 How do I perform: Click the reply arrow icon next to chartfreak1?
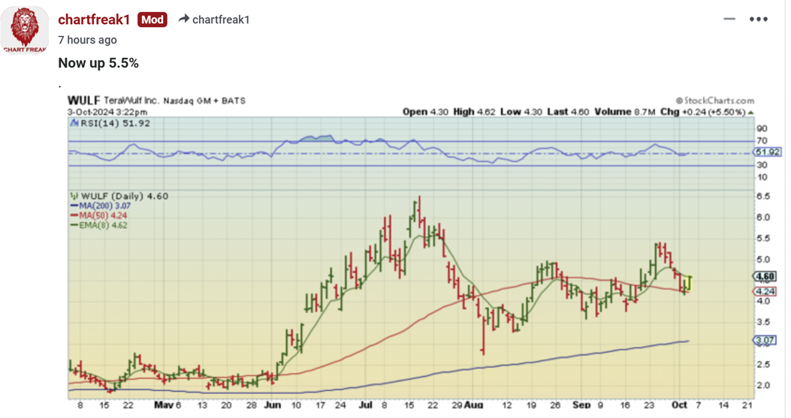coord(183,19)
